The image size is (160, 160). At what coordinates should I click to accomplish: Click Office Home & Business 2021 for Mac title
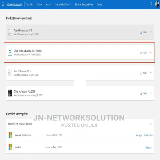pyautogui.click(x=28, y=51)
